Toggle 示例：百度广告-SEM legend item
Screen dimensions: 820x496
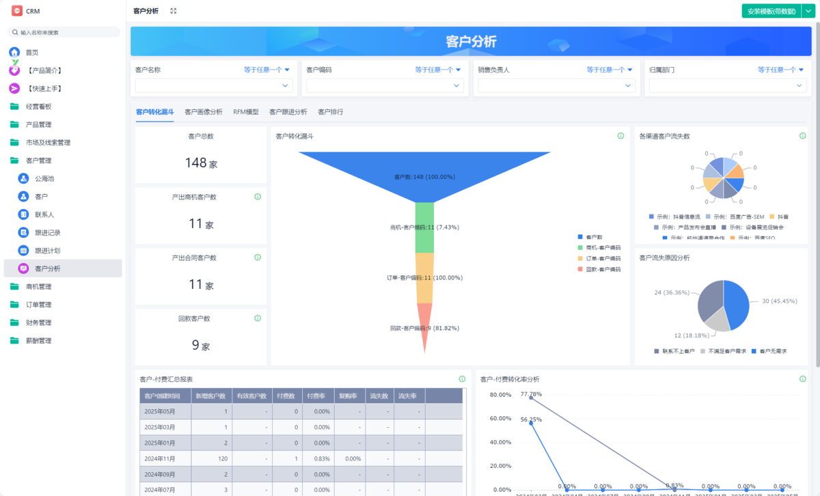[x=735, y=217]
